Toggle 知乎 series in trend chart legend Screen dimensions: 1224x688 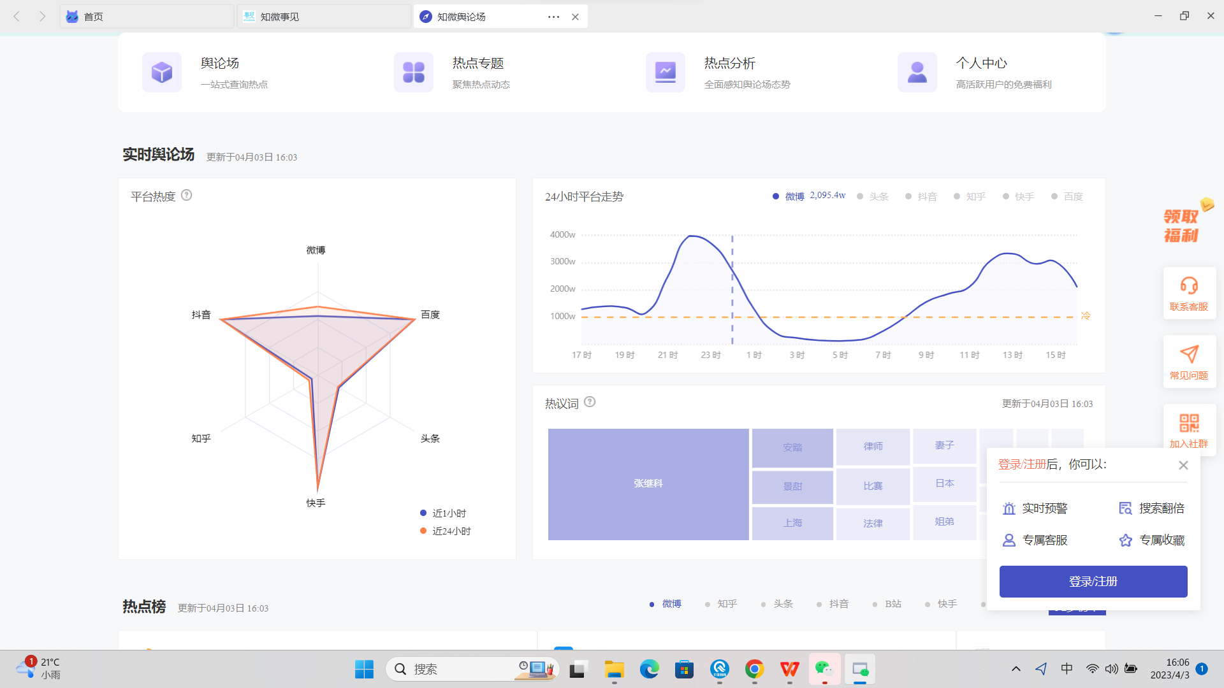[969, 196]
